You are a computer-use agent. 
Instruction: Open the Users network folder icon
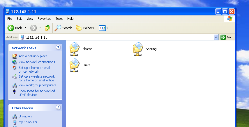[x=74, y=65]
